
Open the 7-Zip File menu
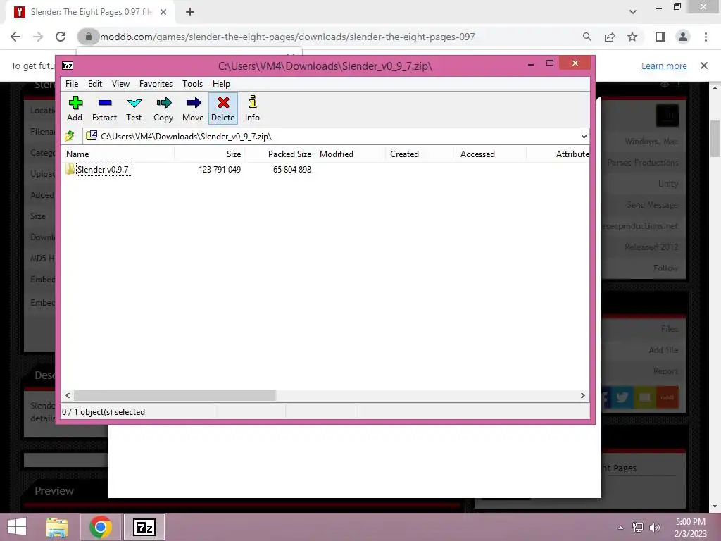[72, 84]
